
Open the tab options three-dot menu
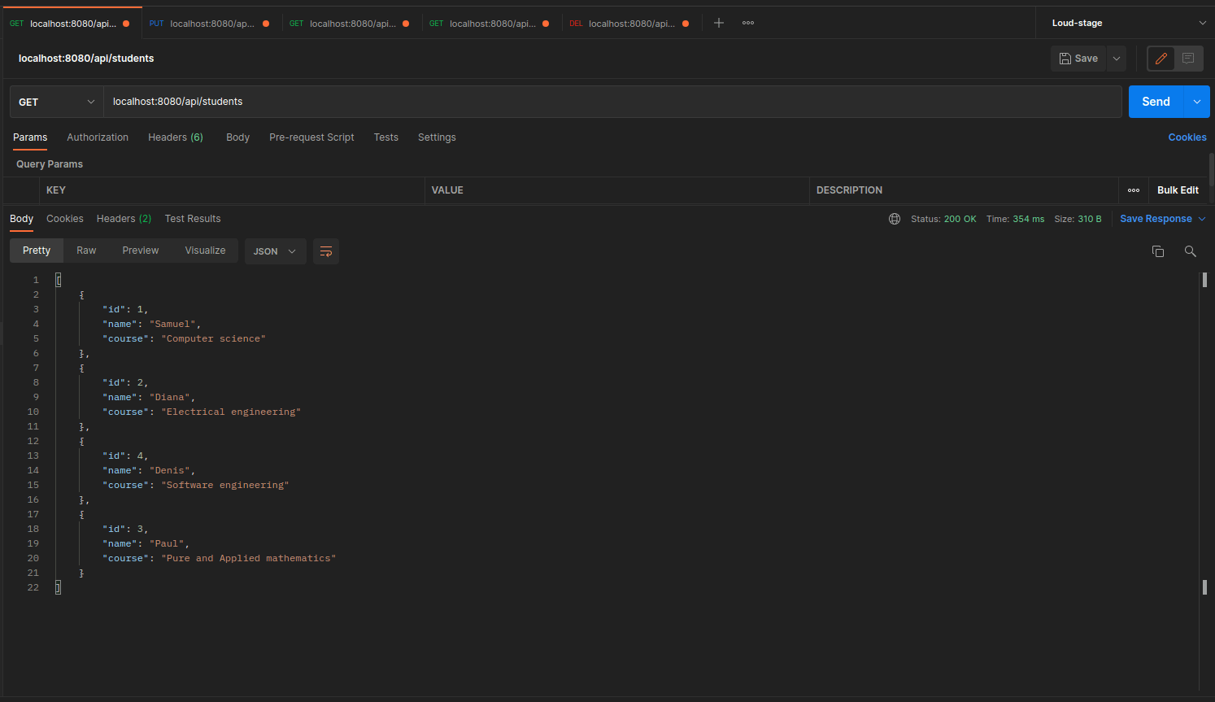coord(748,23)
